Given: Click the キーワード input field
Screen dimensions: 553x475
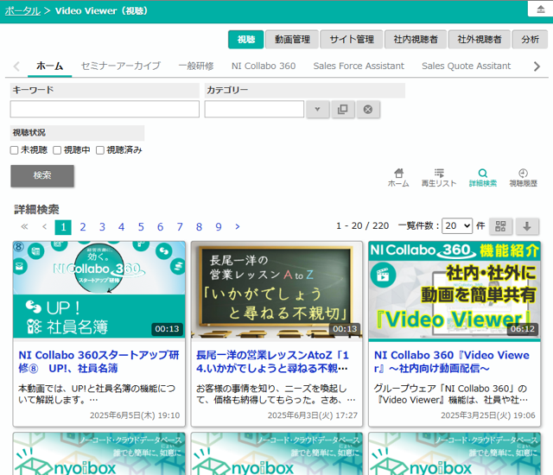Looking at the screenshot, I should (105, 109).
